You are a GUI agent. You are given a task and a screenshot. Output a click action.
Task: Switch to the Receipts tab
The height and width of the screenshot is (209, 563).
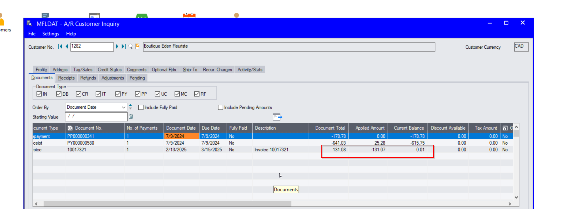click(x=66, y=78)
